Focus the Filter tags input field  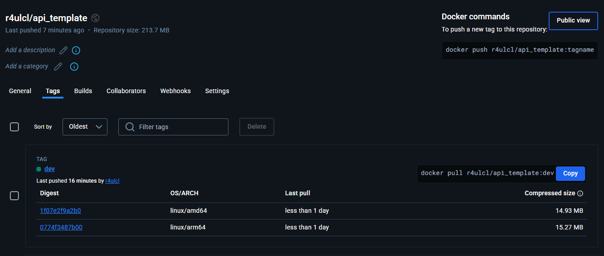click(180, 127)
